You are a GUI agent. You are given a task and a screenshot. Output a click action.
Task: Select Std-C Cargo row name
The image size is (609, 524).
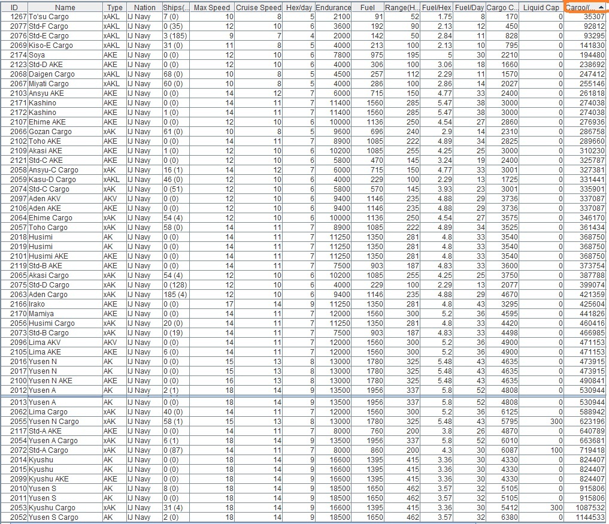click(x=65, y=189)
